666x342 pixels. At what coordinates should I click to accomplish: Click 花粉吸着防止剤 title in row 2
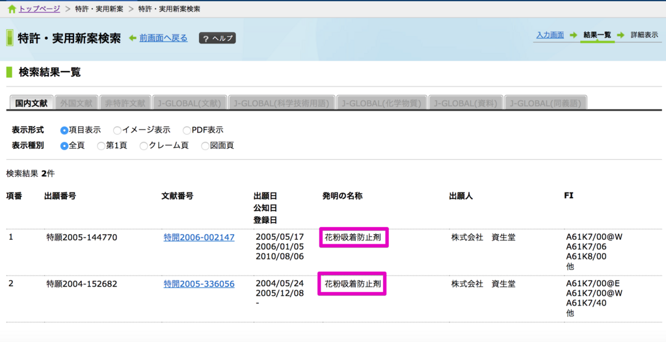pos(353,283)
